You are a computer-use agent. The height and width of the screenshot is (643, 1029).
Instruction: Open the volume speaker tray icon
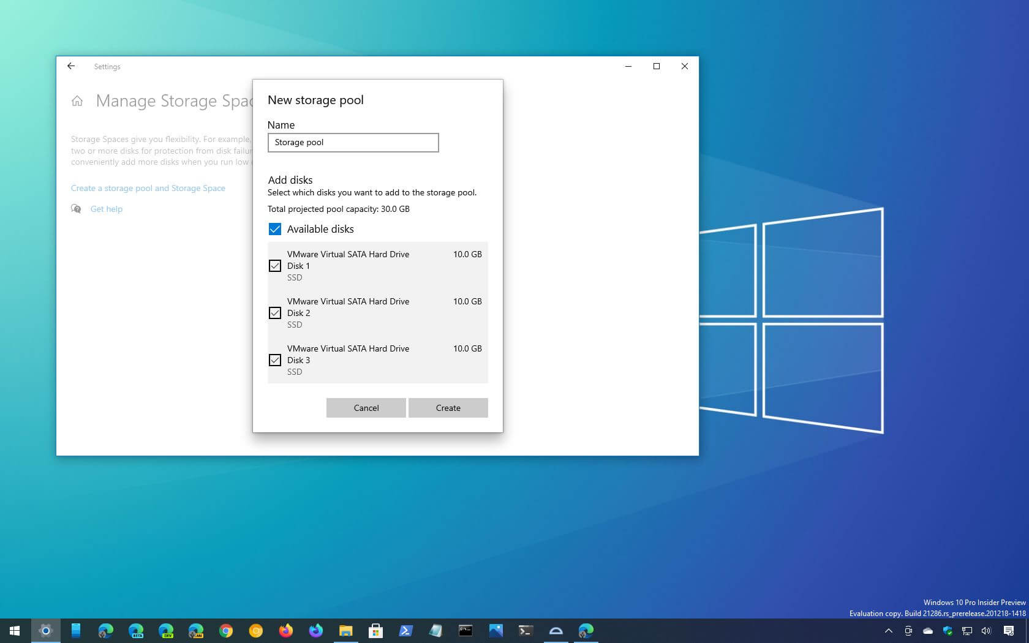click(x=986, y=631)
